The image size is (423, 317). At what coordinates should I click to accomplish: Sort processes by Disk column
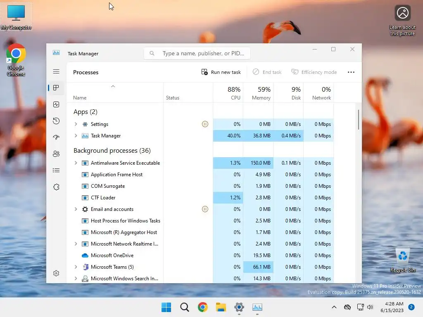click(288, 93)
